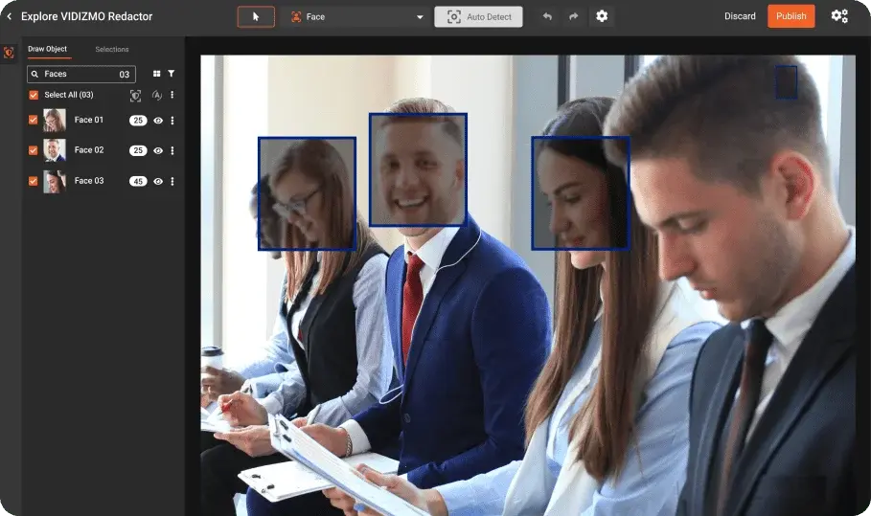The height and width of the screenshot is (516, 871).
Task: Click the redo arrow icon
Action: [x=574, y=16]
